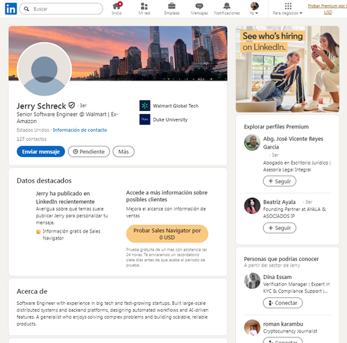Image resolution: width=347 pixels, height=343 pixels.
Task: Connect with Dina Essam
Action: coord(282,303)
